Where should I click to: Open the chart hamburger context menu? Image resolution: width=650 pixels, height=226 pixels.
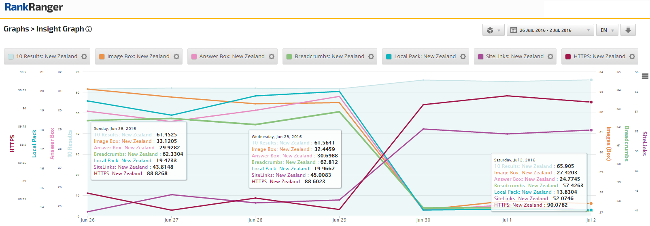click(x=645, y=76)
